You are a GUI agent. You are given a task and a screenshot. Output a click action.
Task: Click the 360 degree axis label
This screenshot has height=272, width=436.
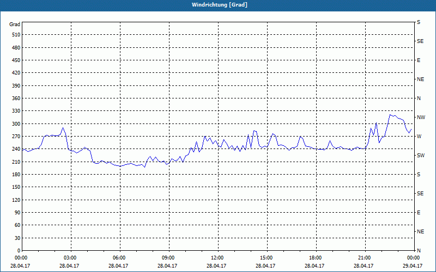point(16,98)
